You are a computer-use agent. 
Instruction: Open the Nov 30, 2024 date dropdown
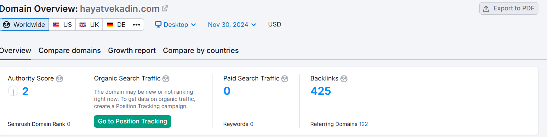coord(232,25)
